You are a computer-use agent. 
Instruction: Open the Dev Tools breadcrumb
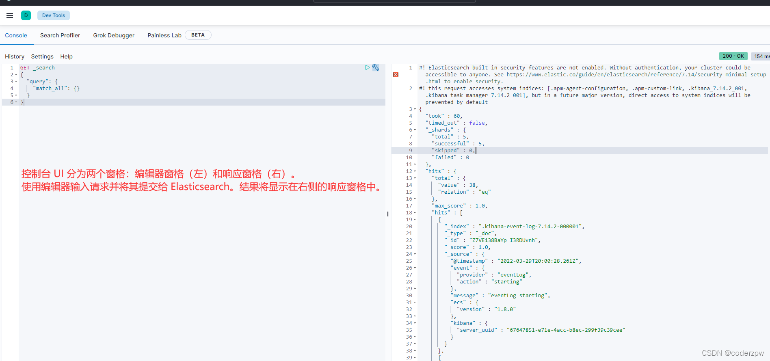54,15
